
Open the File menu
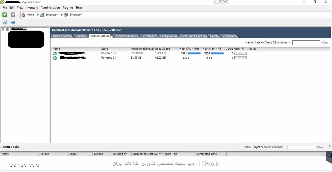pyautogui.click(x=5, y=8)
